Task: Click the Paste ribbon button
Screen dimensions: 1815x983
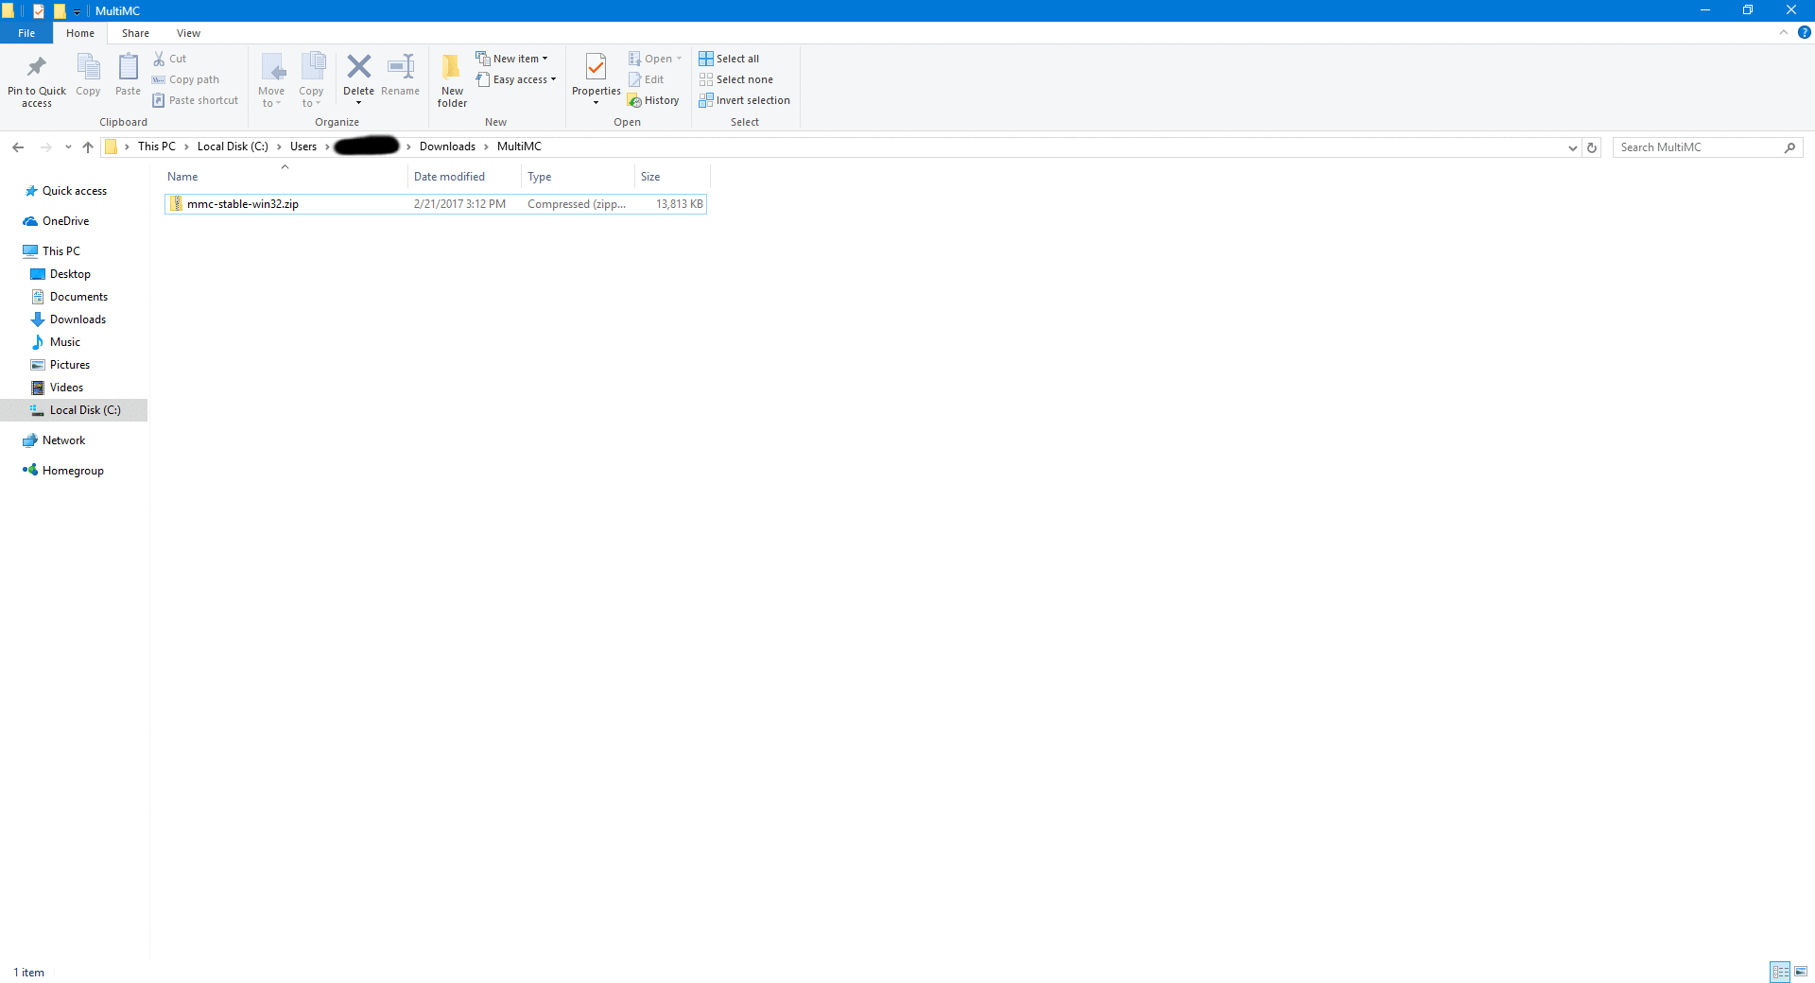Action: 128,75
